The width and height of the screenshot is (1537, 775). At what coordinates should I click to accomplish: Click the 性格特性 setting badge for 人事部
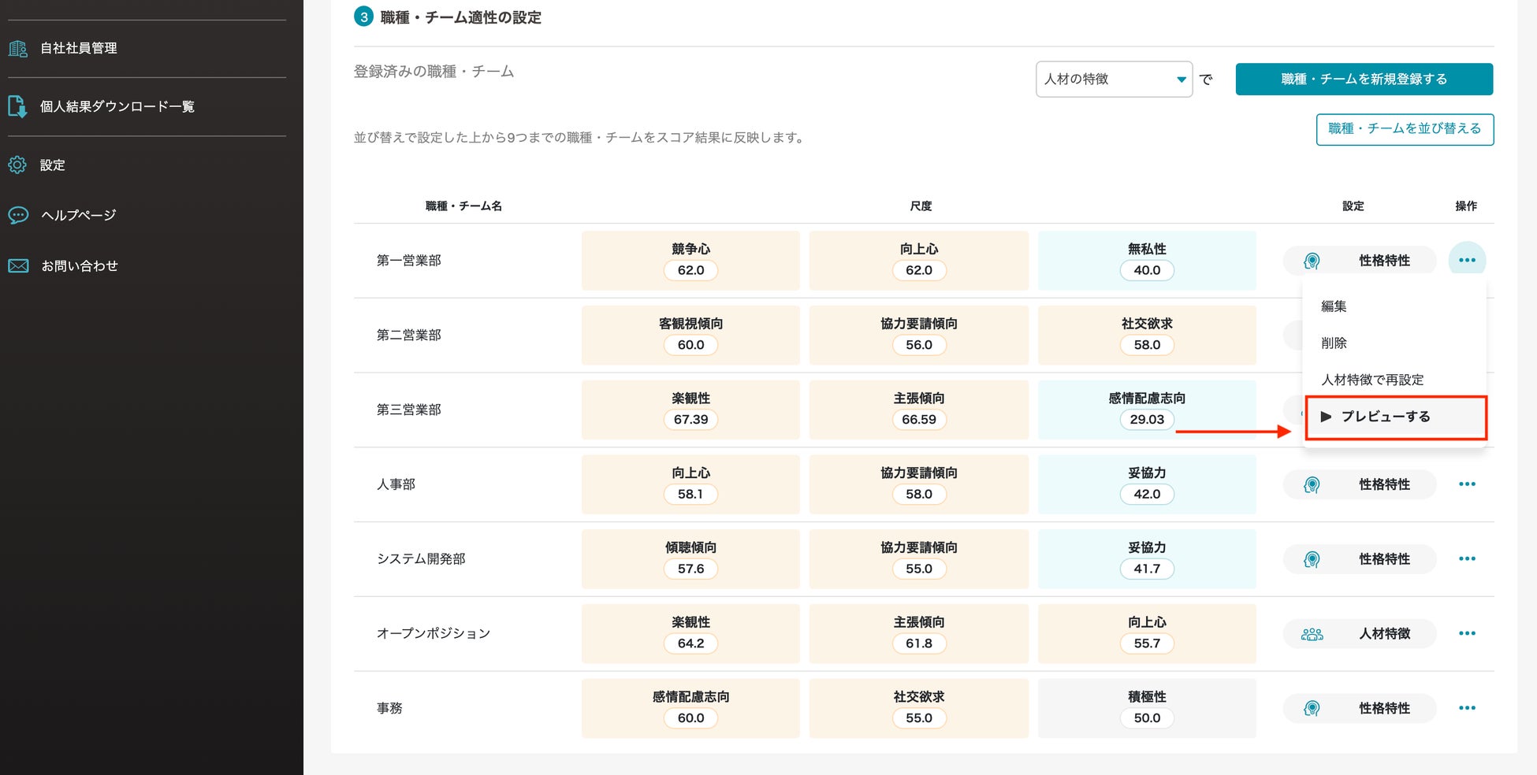[1359, 484]
